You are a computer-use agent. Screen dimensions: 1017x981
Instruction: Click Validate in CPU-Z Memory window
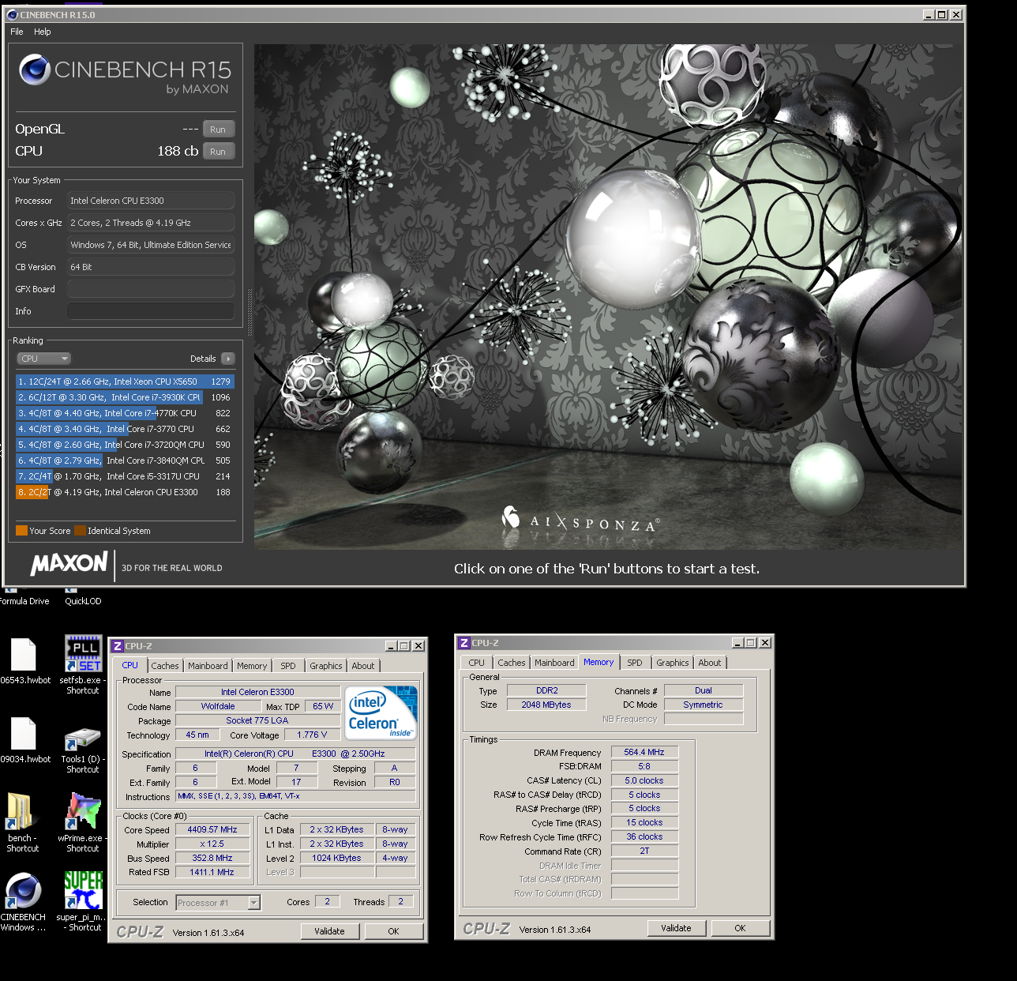pyautogui.click(x=676, y=928)
